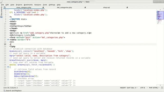This screenshot has width=164, height=92.
Task: Open the Search and Replace panel
Action: pos(13,91)
